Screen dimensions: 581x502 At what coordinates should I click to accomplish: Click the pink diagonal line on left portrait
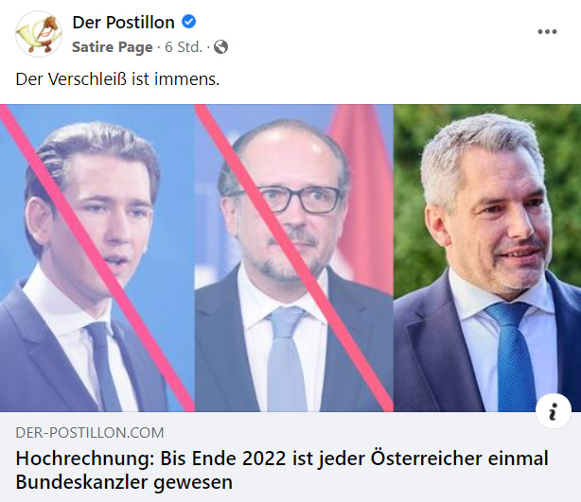(x=97, y=258)
